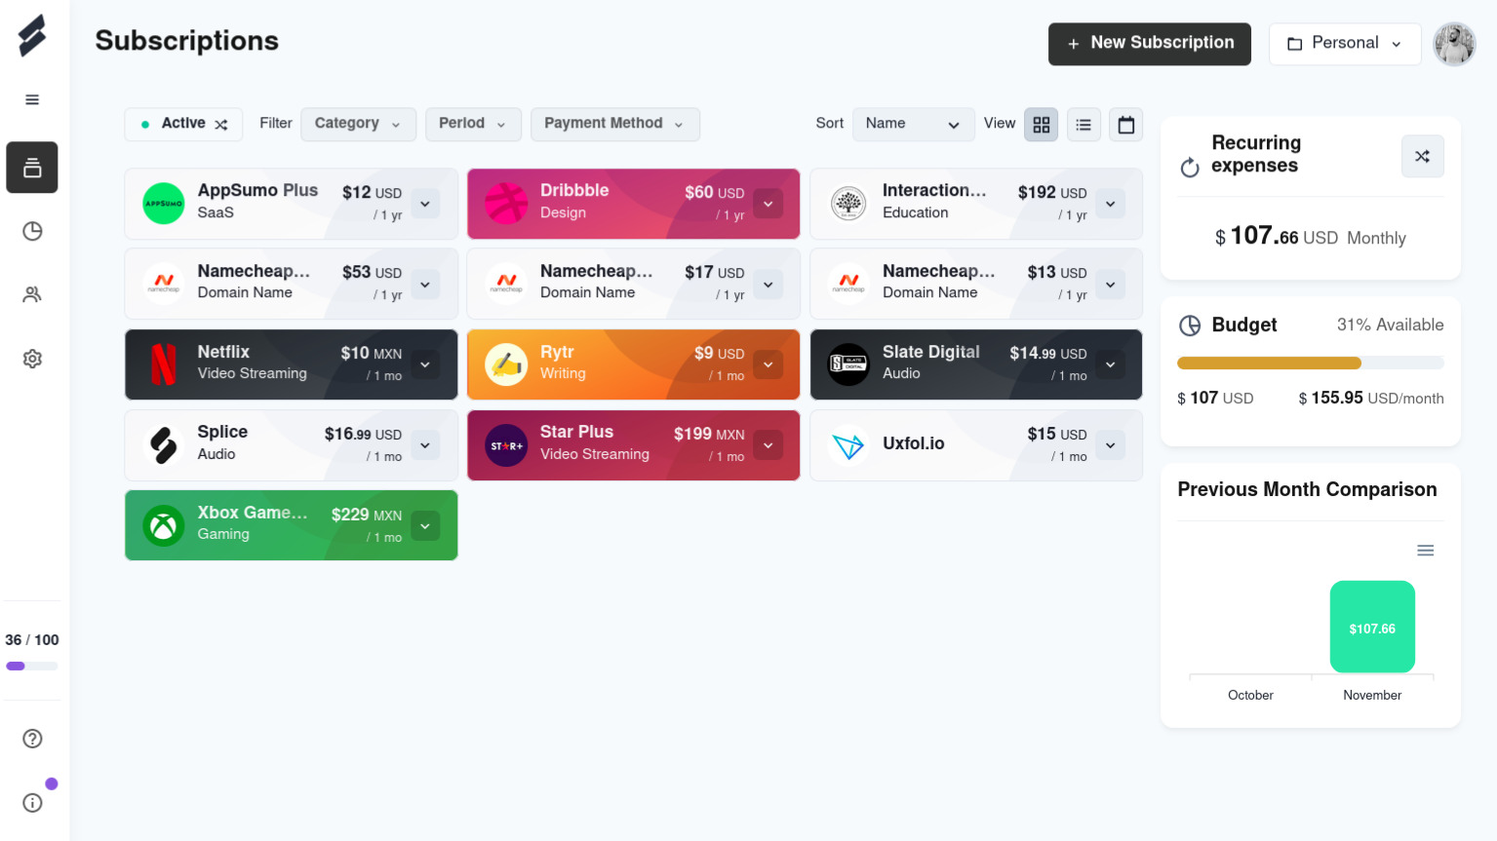Expand the Netflix subscription card details
Viewport: 1497px width, 841px height.
pyautogui.click(x=425, y=363)
